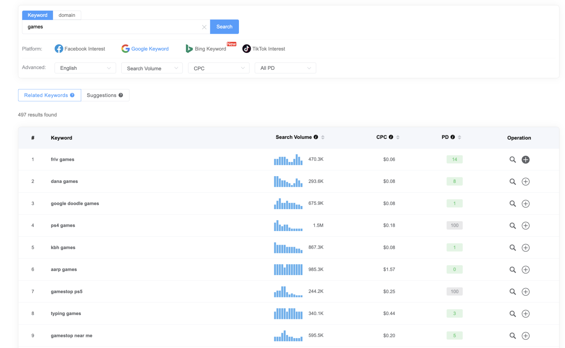The height and width of the screenshot is (348, 565).
Task: Switch to the domain tab
Action: point(67,15)
